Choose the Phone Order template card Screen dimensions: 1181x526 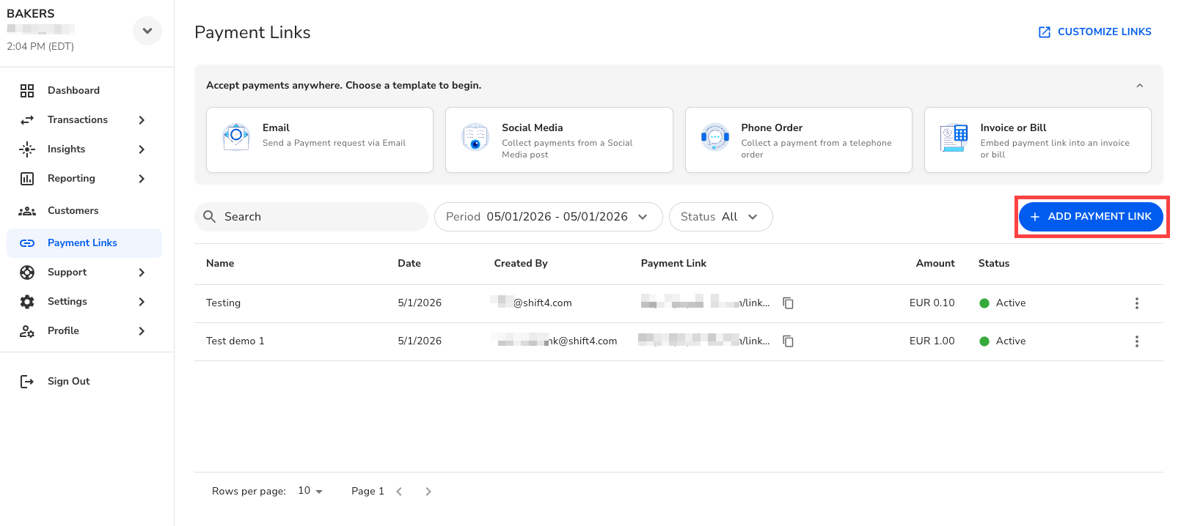[798, 140]
